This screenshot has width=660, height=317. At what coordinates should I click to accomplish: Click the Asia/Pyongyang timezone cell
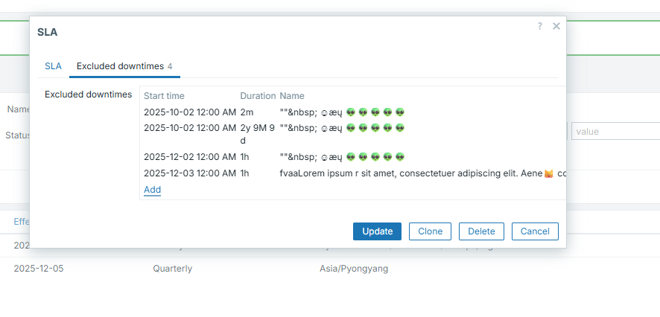354,269
